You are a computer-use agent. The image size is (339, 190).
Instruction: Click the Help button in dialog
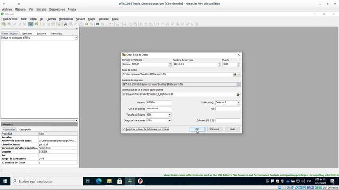tap(233, 129)
